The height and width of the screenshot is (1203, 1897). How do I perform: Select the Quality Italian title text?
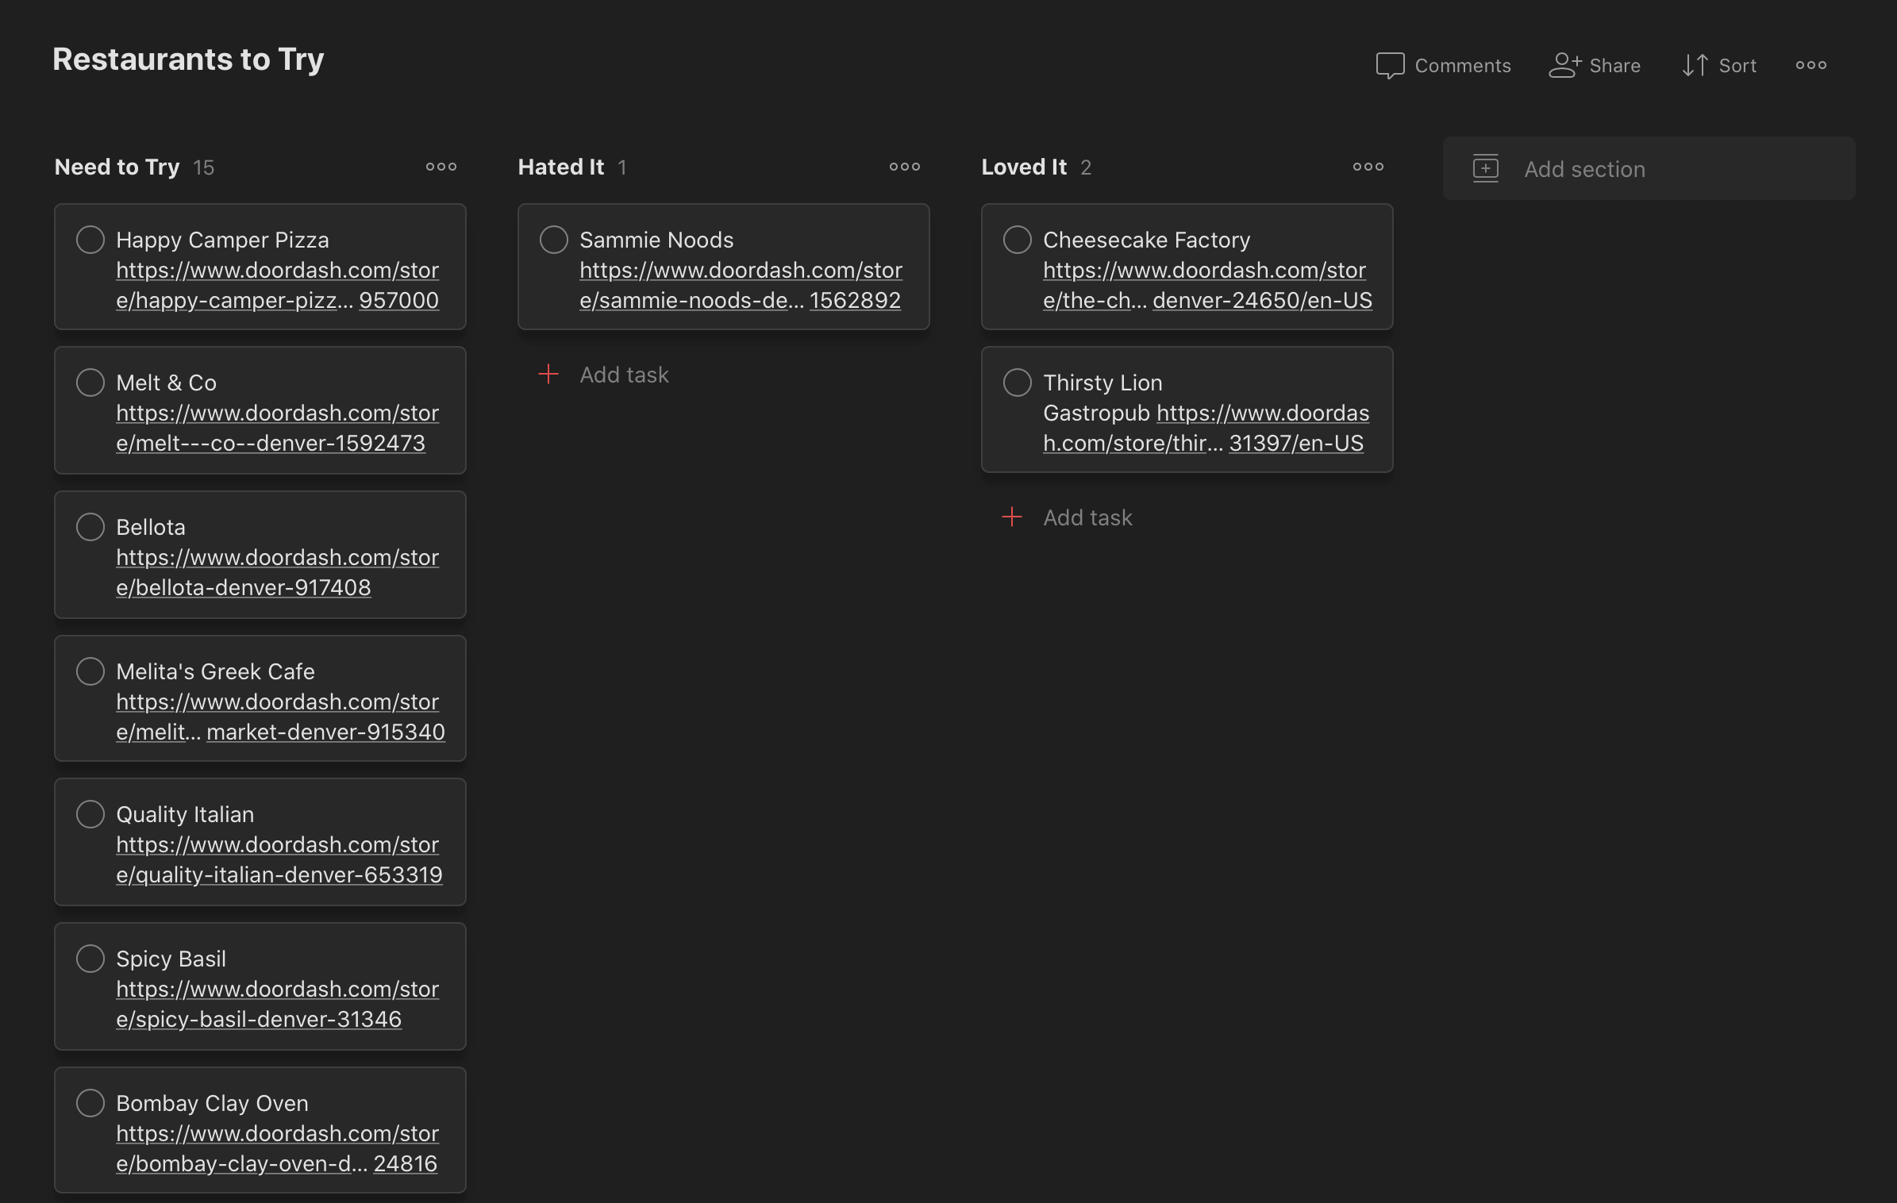click(185, 814)
